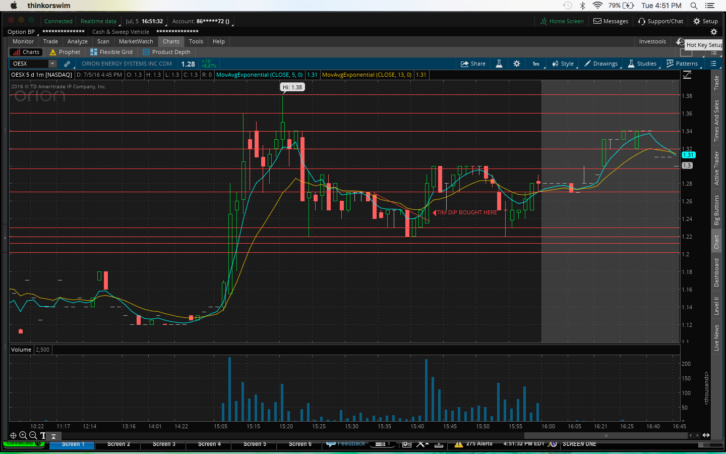Zoom in on the chart

[23, 435]
